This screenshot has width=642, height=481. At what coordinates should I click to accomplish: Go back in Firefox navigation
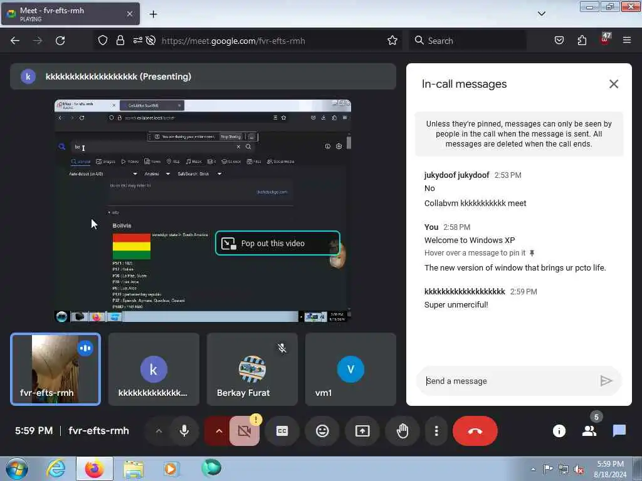point(15,41)
